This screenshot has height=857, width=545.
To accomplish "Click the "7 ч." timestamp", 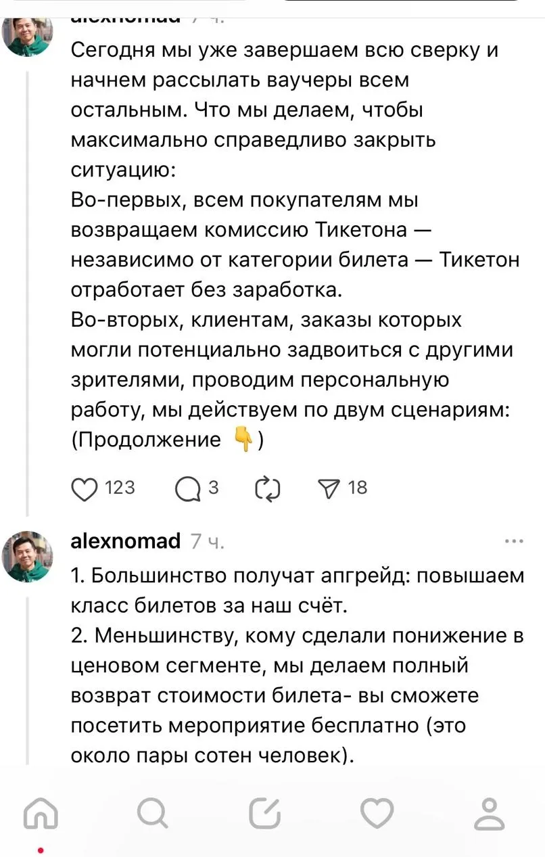I will (x=207, y=542).
